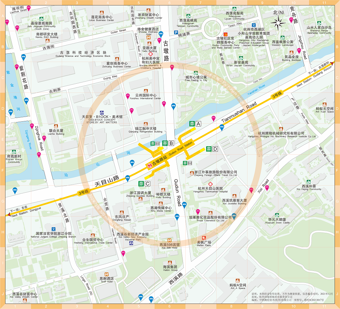Click the blue parking P icon

click(x=176, y=33)
